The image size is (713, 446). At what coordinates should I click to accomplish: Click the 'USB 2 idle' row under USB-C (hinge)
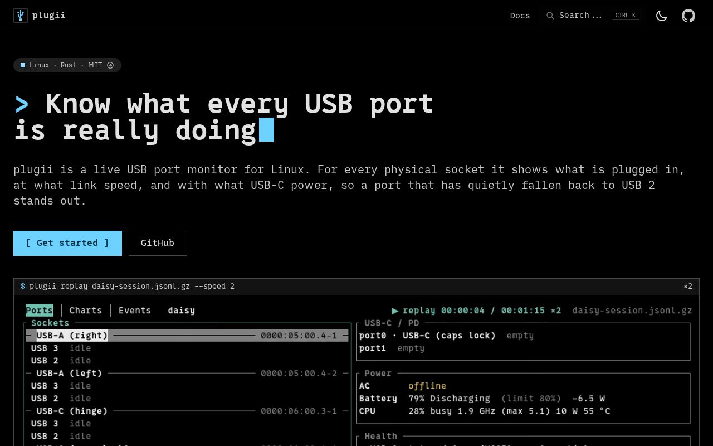point(61,436)
